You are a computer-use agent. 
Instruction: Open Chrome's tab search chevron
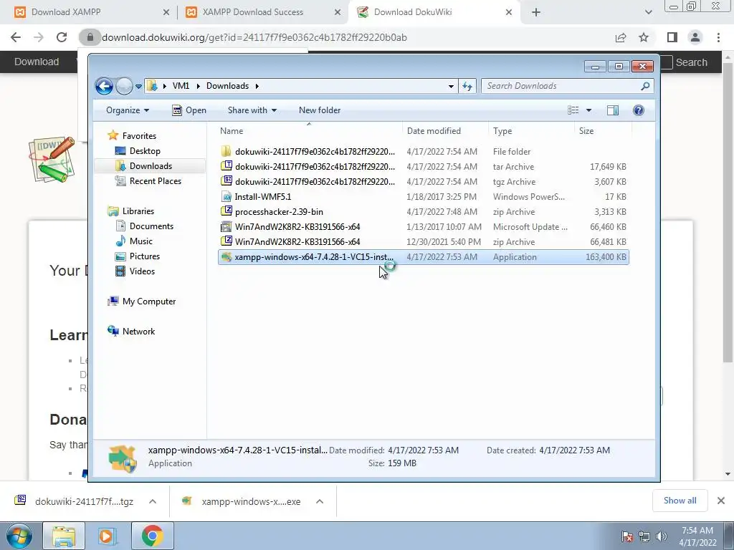[x=648, y=13]
